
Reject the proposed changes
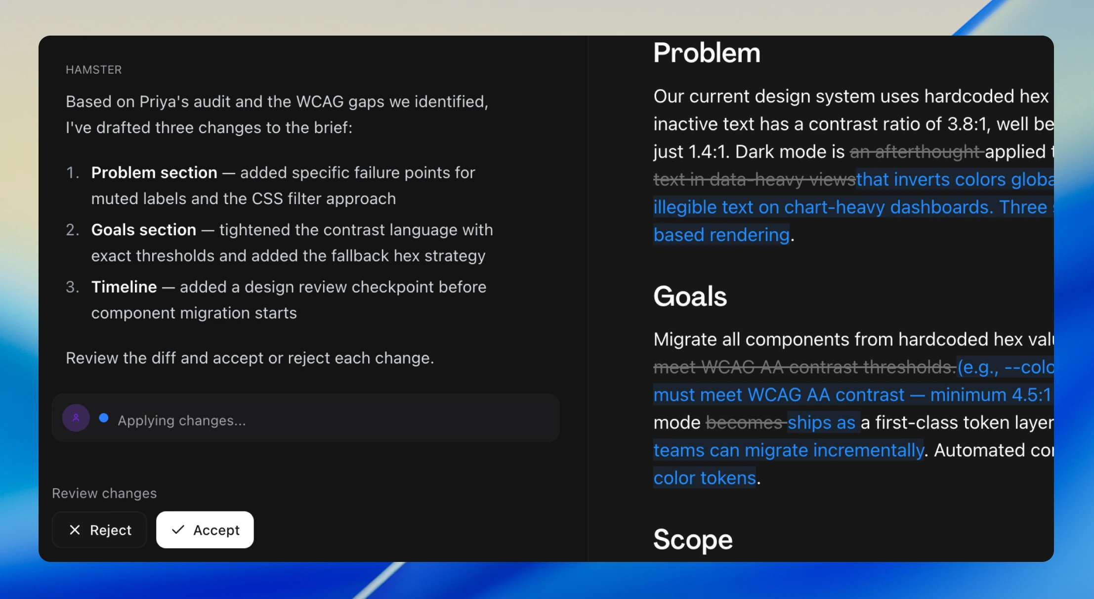pyautogui.click(x=99, y=530)
